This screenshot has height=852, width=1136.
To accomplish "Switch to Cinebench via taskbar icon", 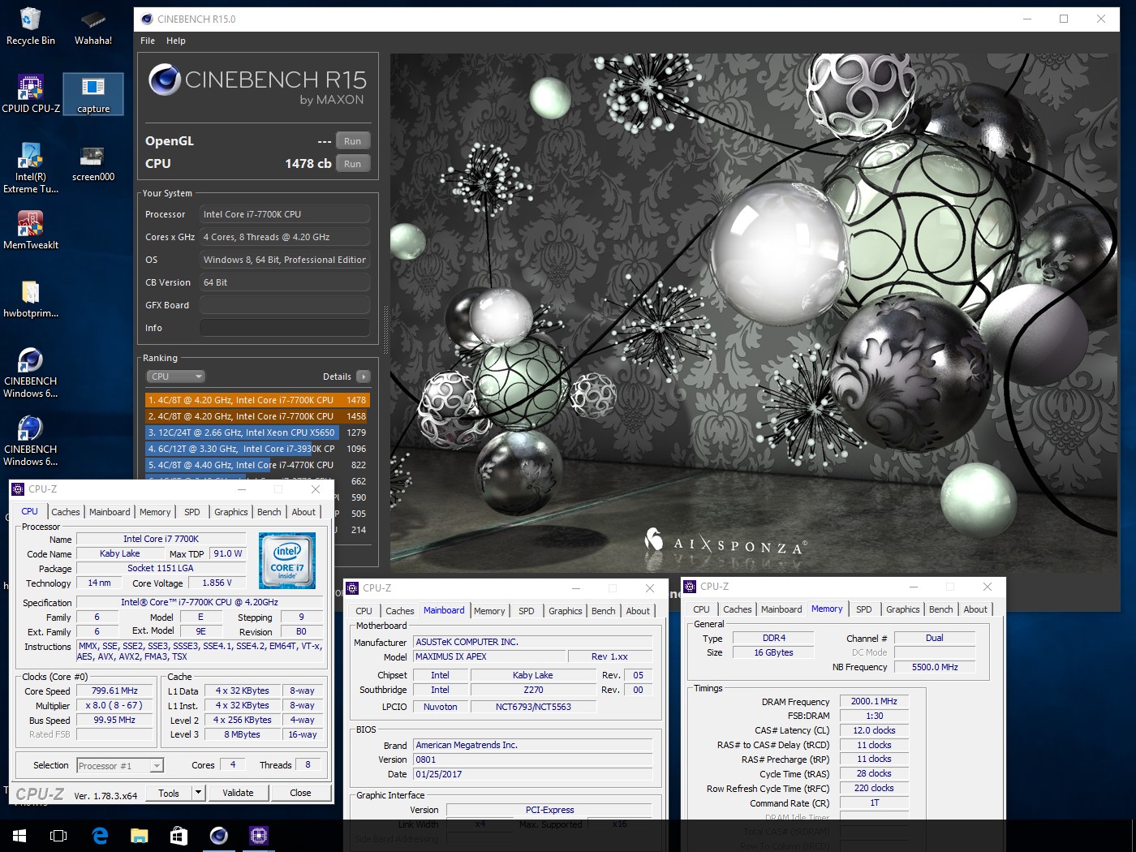I will point(218,836).
